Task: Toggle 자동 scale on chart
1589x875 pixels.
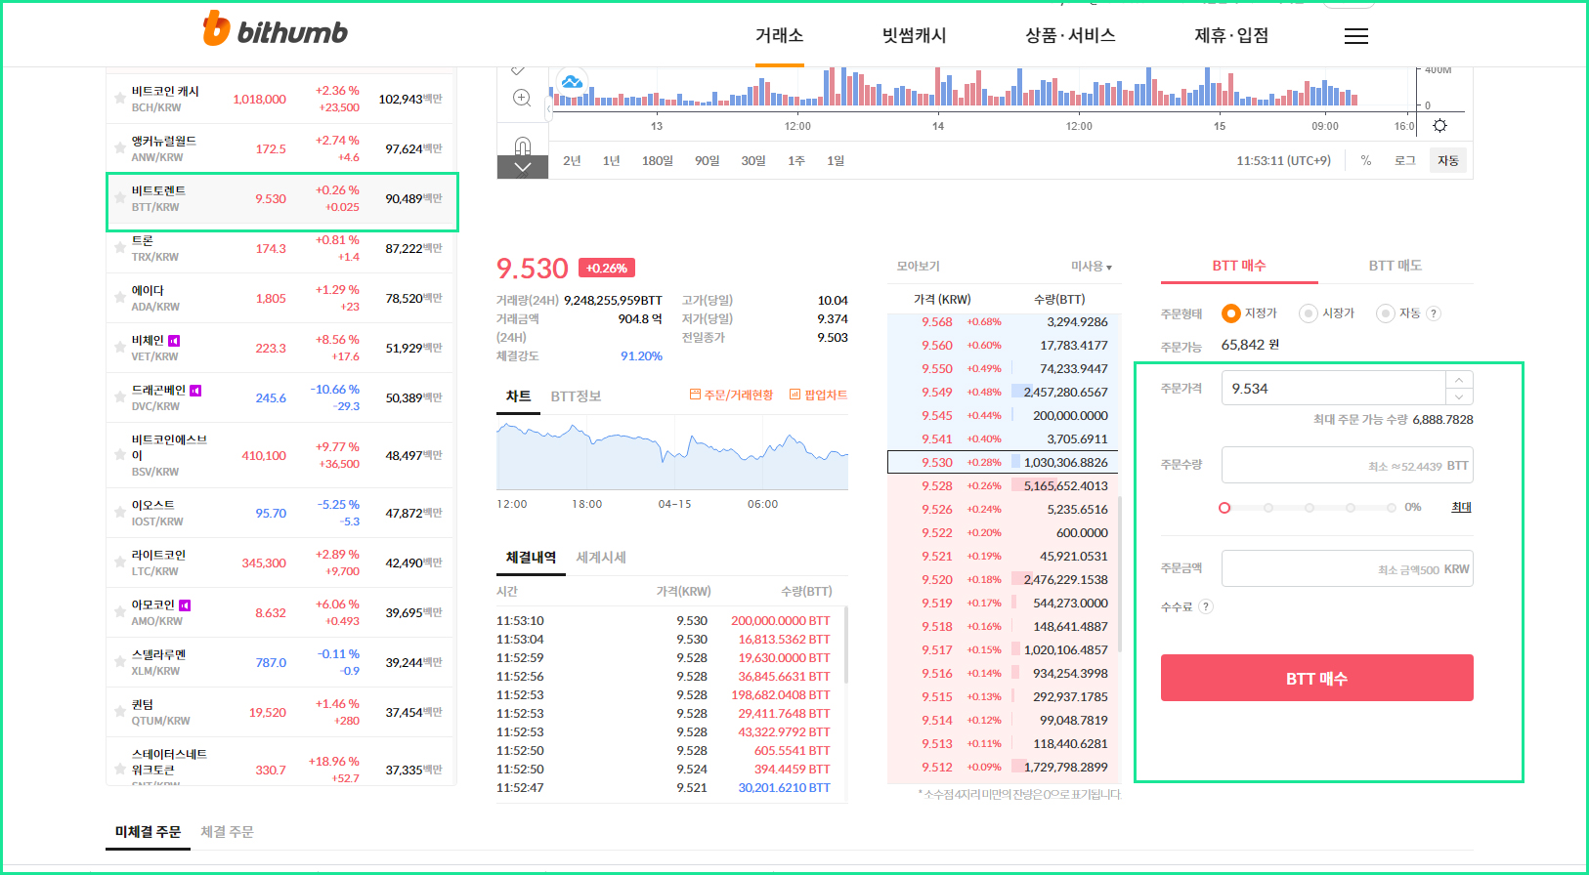Action: point(1448,160)
